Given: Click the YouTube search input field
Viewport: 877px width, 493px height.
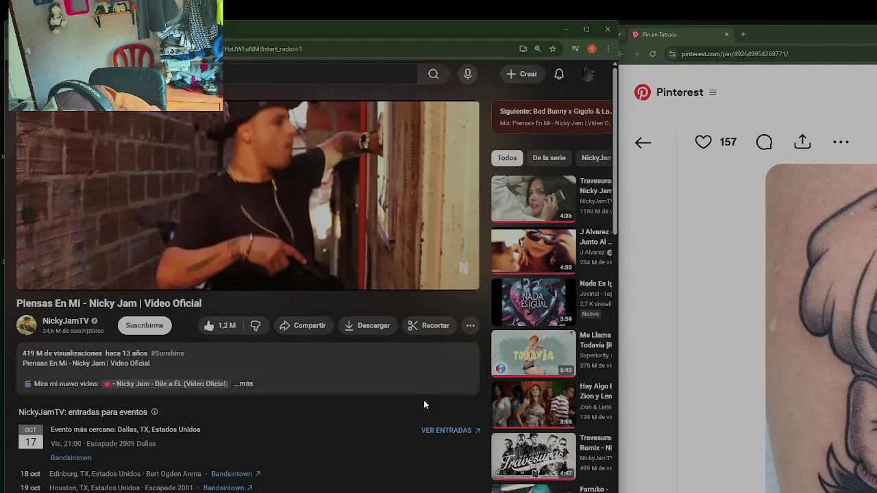Looking at the screenshot, I should tap(319, 74).
